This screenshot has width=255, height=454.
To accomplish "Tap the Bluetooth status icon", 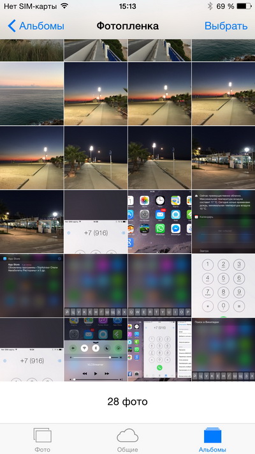I will point(210,6).
